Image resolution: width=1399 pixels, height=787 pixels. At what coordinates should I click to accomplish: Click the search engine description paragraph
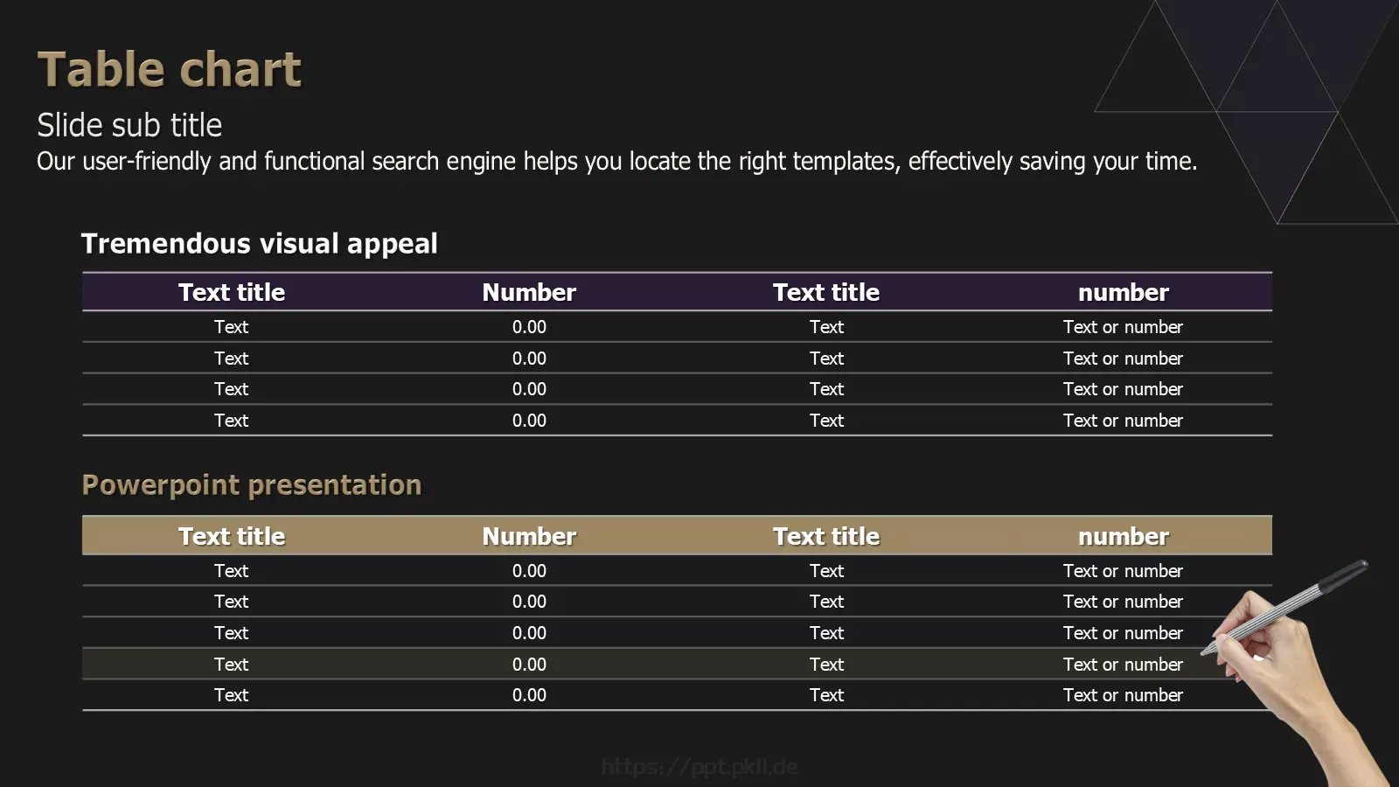616,161
